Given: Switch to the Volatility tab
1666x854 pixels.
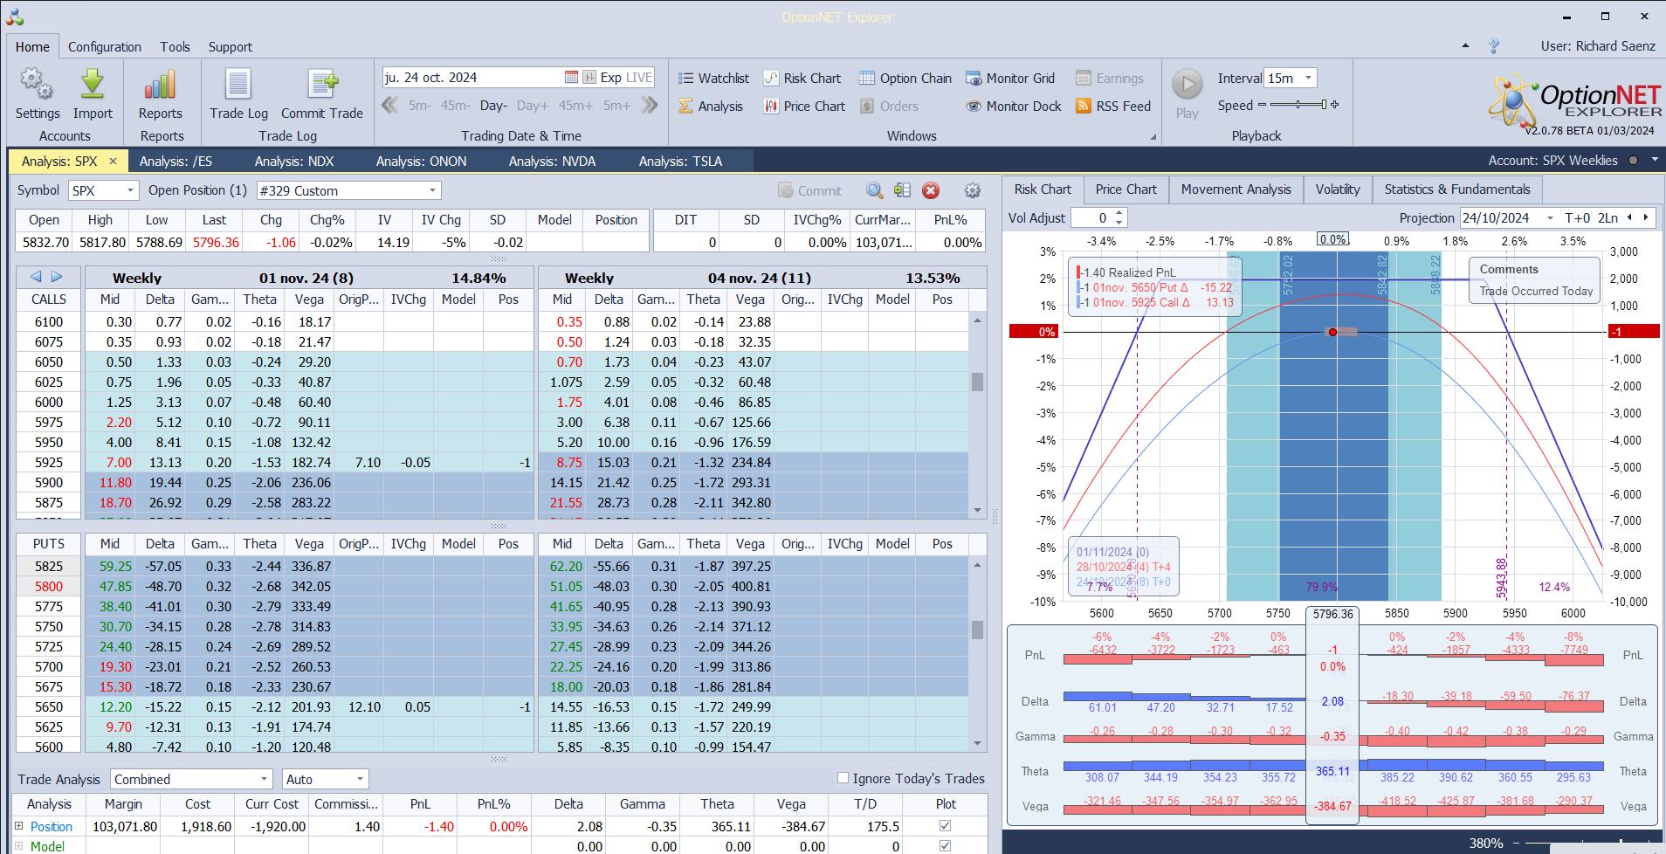Looking at the screenshot, I should (1338, 189).
